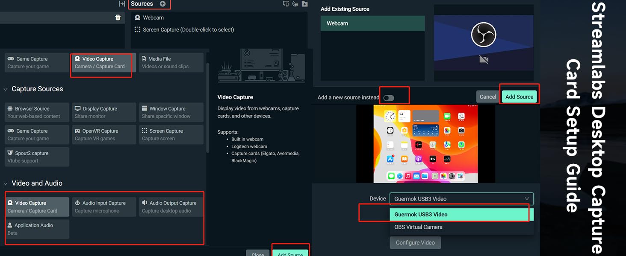Select Guermok USB3 Video highlighted dropdown option
Viewport: 626px width, 256px height.
462,215
